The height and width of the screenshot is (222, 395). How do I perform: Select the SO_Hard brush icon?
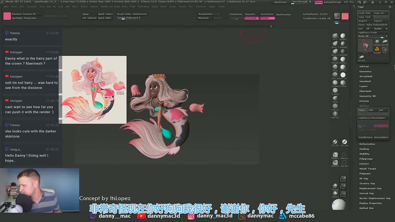[344, 142]
